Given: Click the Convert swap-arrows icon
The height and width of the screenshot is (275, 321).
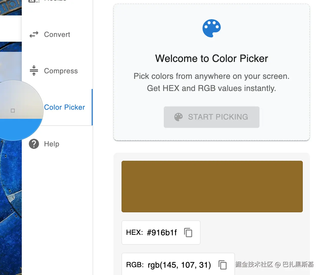Looking at the screenshot, I should (x=34, y=34).
